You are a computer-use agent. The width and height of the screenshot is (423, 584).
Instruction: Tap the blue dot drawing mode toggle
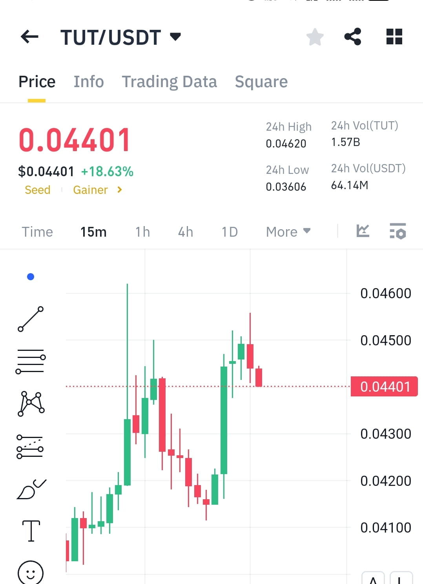point(31,277)
